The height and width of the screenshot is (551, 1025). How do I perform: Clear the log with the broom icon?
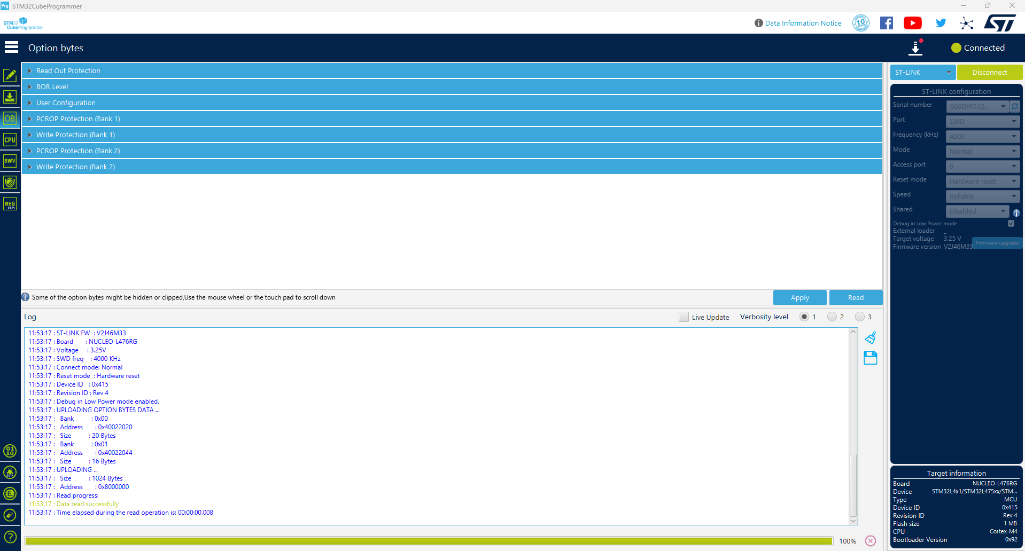pyautogui.click(x=871, y=337)
